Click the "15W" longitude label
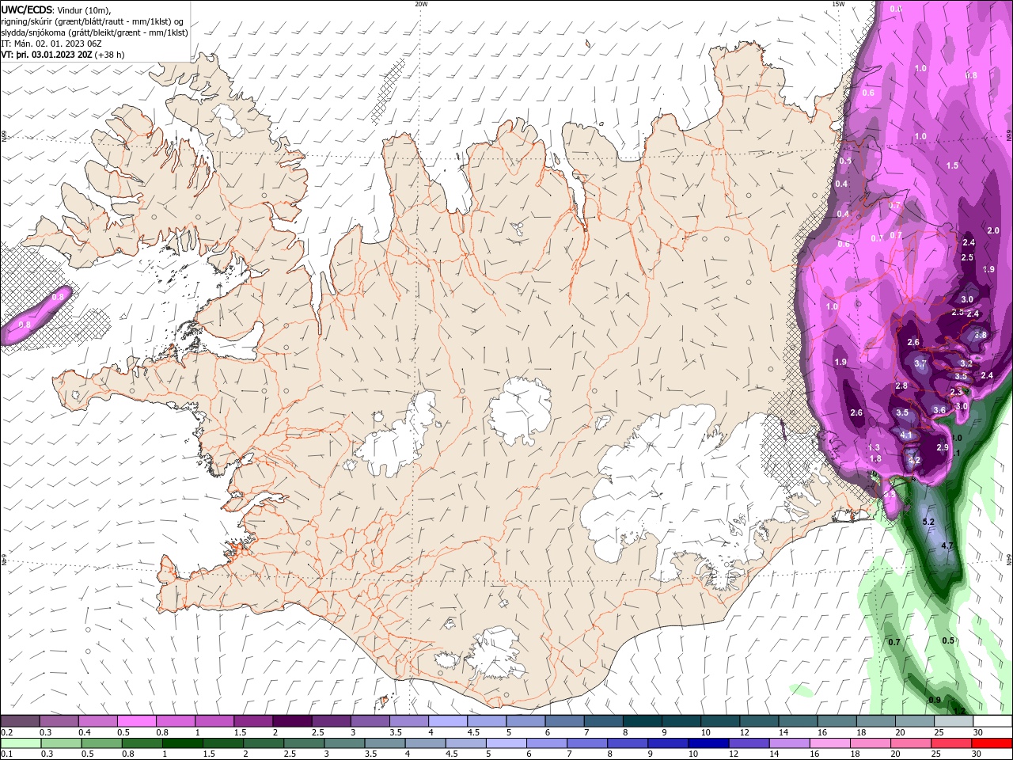The image size is (1013, 760). click(x=838, y=4)
